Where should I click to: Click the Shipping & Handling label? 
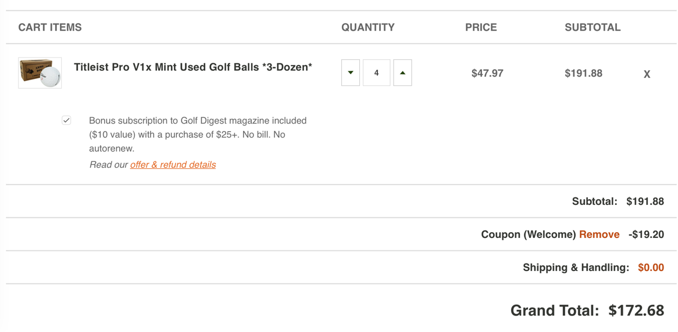pyautogui.click(x=576, y=268)
